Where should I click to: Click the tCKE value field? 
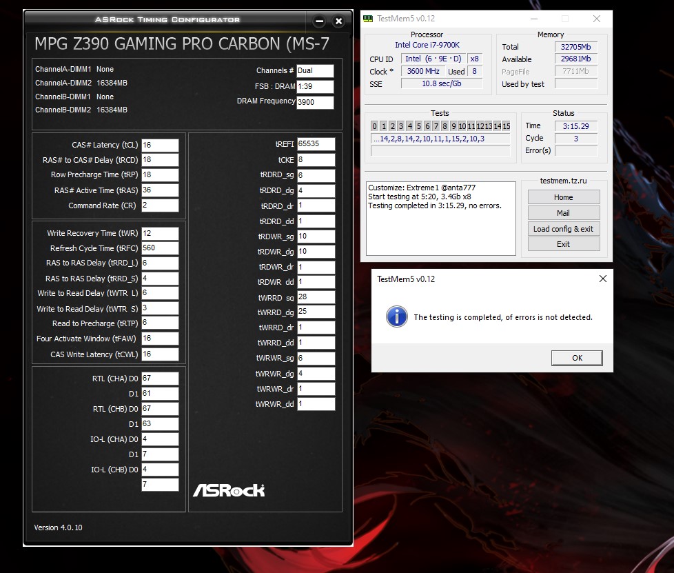click(x=316, y=159)
